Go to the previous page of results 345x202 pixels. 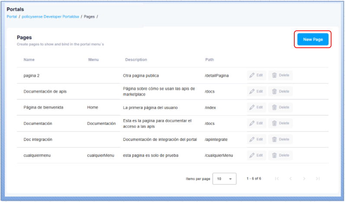click(290, 179)
